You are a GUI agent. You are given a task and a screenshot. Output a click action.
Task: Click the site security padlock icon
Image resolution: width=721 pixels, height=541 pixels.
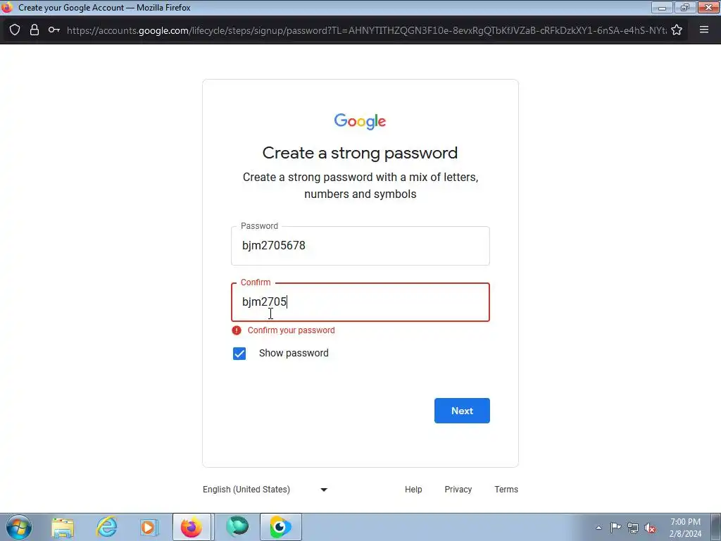[x=35, y=30]
